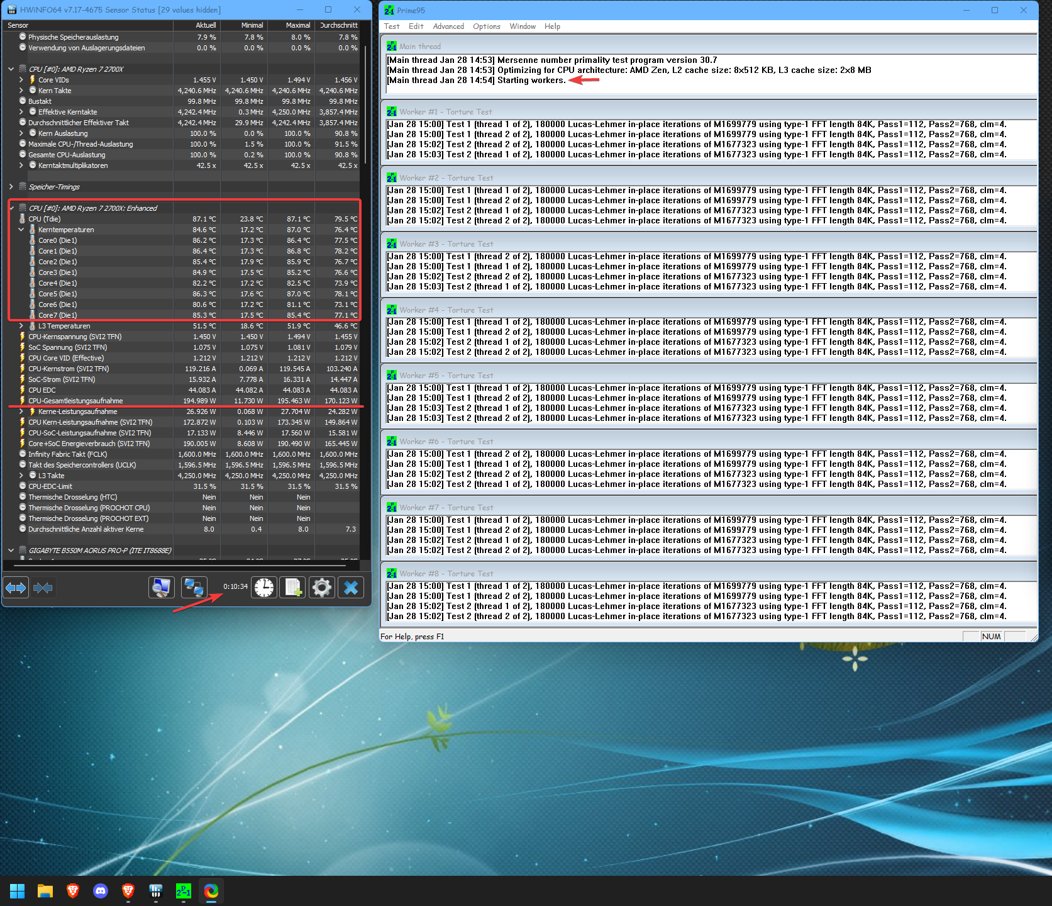Image resolution: width=1052 pixels, height=906 pixels.
Task: Expand the Speicher-Timings group
Action: tap(11, 187)
